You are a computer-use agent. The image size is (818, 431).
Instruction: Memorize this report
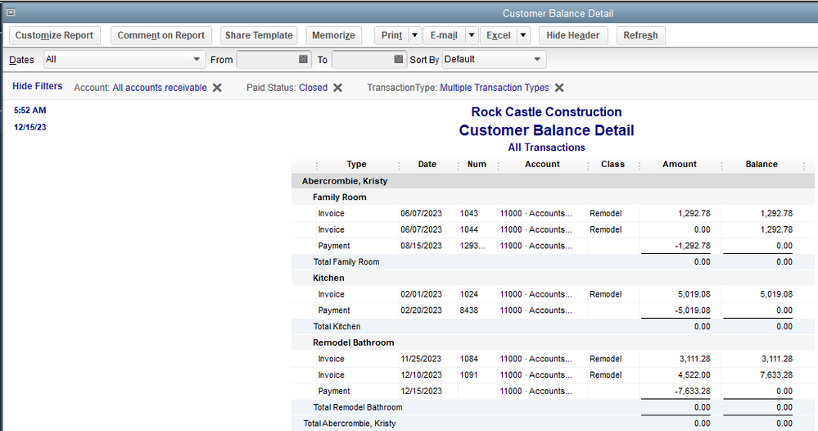(x=334, y=35)
